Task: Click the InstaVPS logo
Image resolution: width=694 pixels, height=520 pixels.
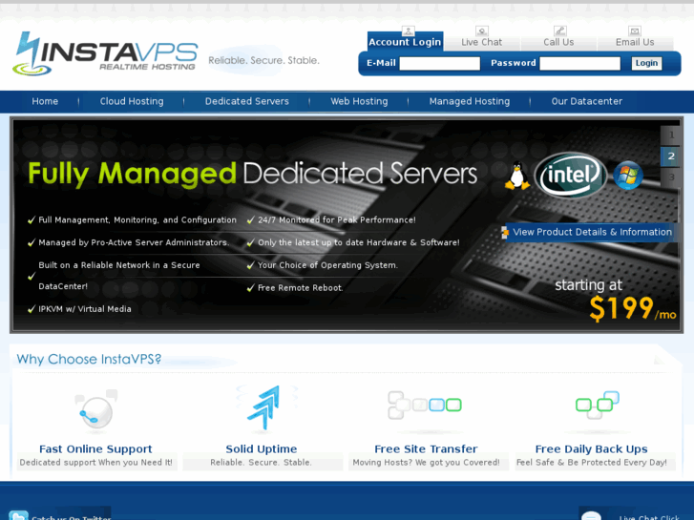Action: (x=105, y=53)
